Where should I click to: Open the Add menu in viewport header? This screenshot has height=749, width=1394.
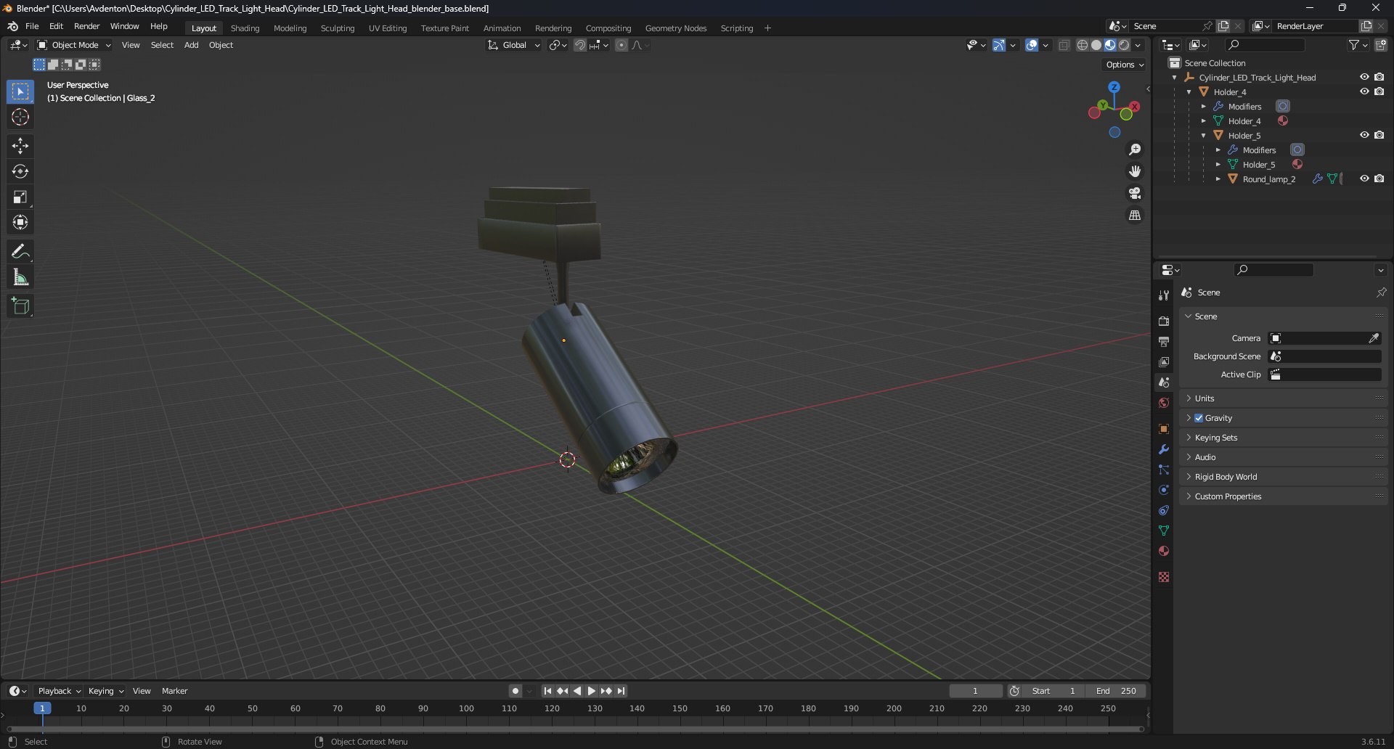191,45
